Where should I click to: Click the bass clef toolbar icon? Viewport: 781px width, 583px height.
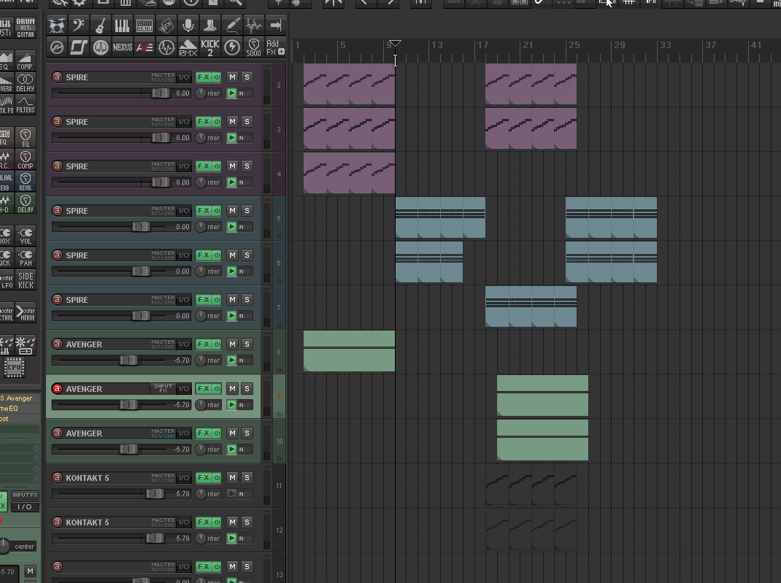pyautogui.click(x=79, y=26)
